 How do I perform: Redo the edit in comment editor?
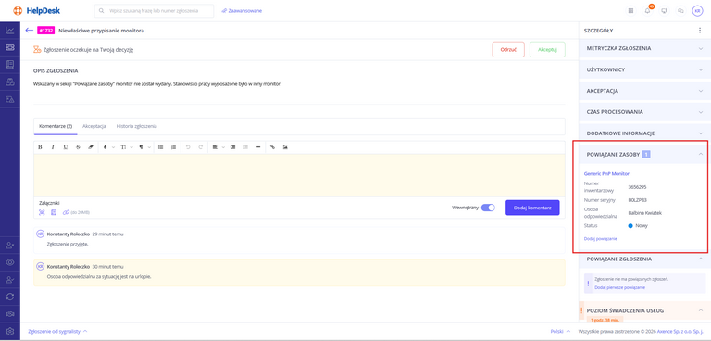(200, 147)
